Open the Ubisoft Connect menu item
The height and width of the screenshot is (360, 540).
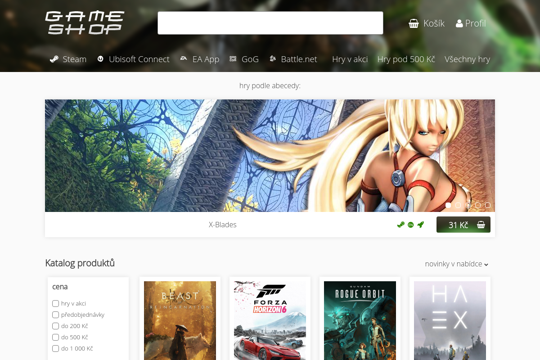click(x=133, y=59)
